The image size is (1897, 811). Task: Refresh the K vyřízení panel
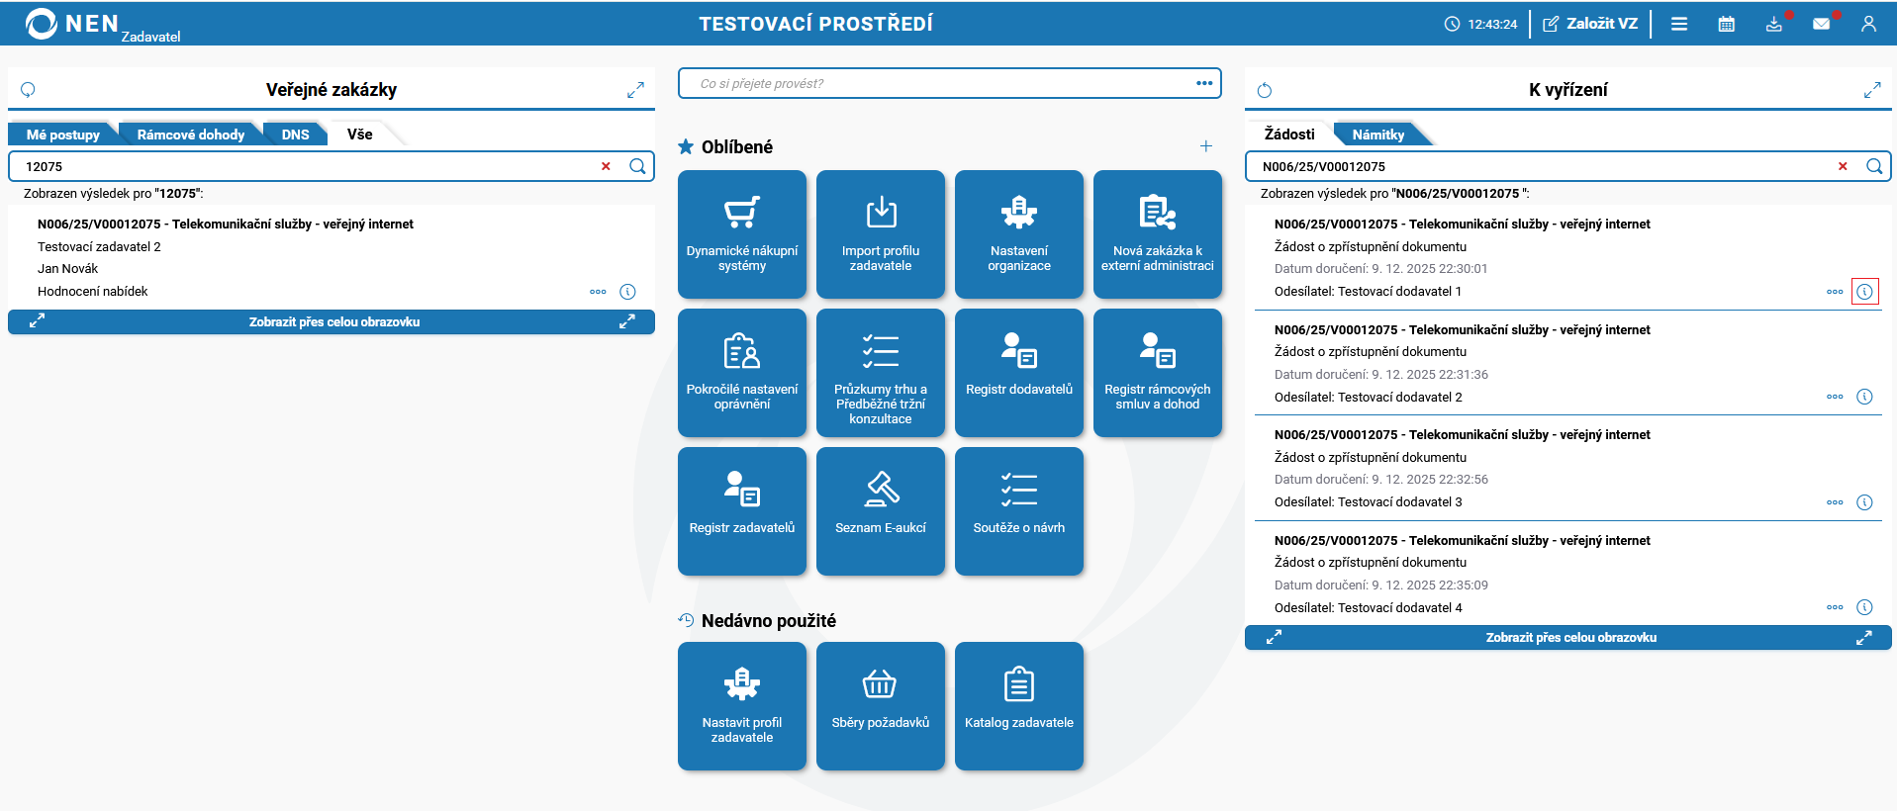click(x=1264, y=90)
